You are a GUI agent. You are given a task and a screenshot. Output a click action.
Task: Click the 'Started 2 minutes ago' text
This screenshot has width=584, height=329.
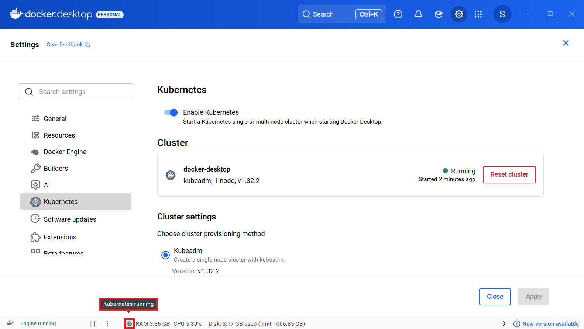click(447, 179)
